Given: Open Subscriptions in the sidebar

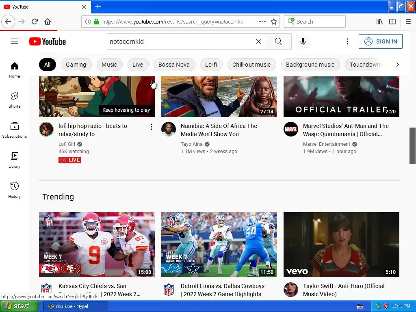Looking at the screenshot, I should click(15, 130).
